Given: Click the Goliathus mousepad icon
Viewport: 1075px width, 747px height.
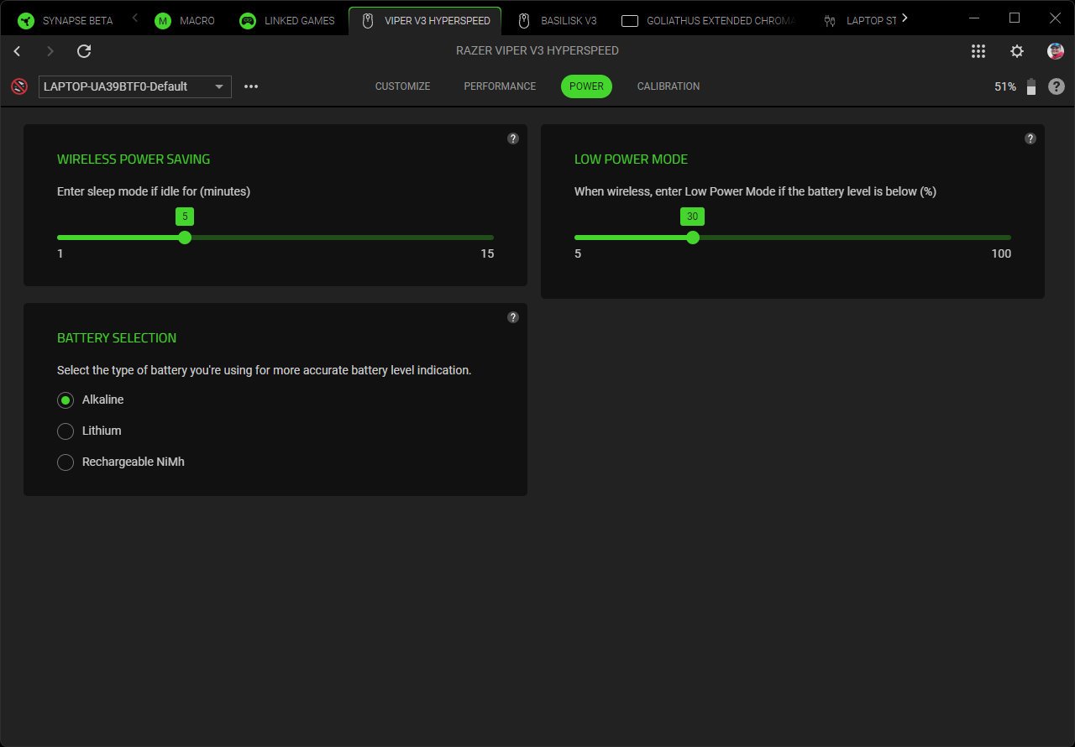Looking at the screenshot, I should click(630, 21).
